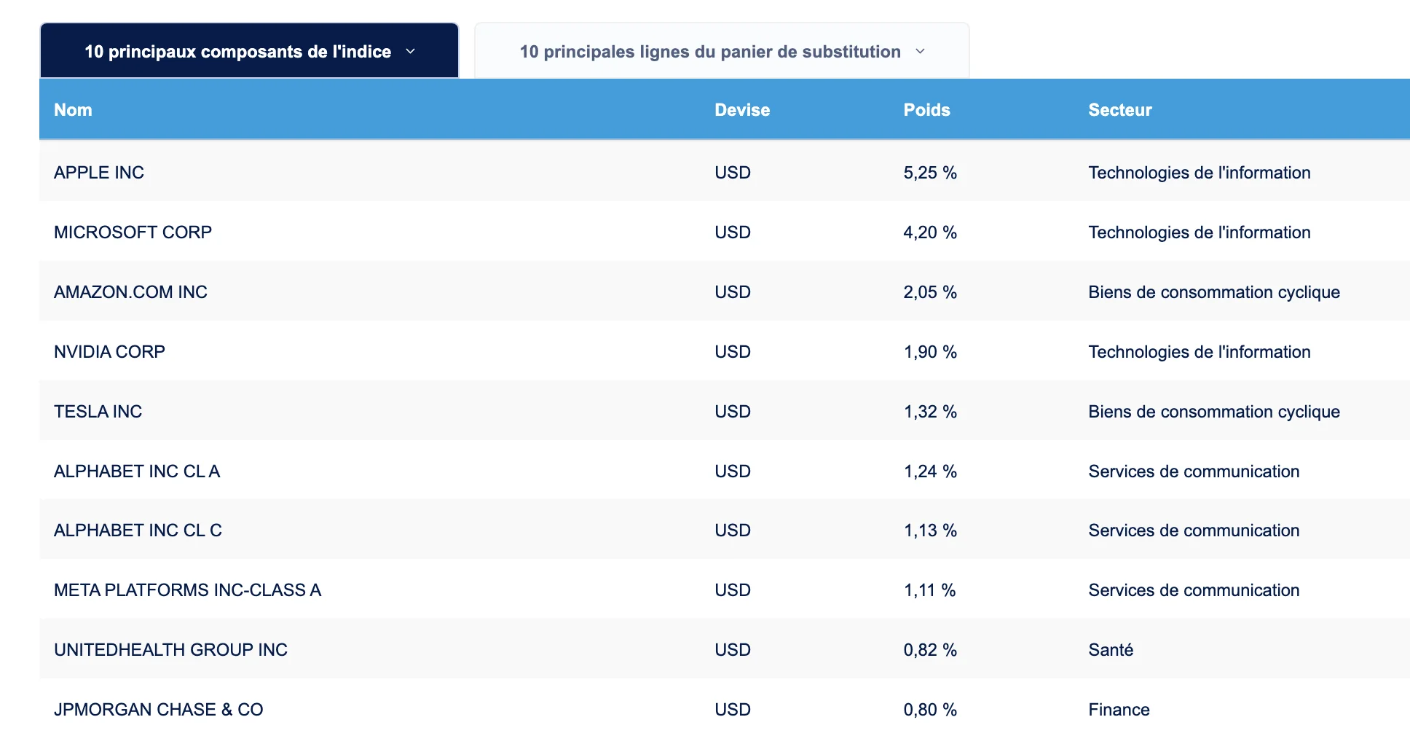Expand chevron on substitution basket tab
The height and width of the screenshot is (752, 1410).
coord(920,52)
